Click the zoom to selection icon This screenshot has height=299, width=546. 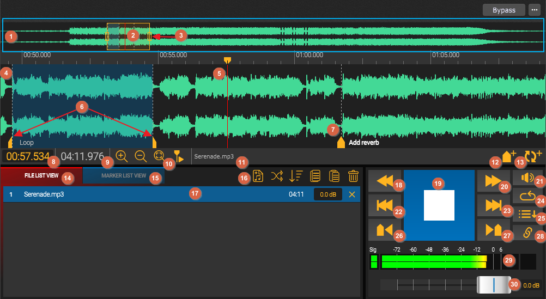pos(159,155)
